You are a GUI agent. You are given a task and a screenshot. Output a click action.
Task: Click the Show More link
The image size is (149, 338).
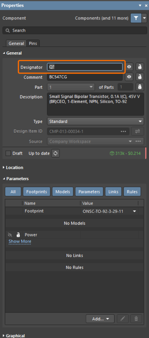pyautogui.click(x=20, y=241)
